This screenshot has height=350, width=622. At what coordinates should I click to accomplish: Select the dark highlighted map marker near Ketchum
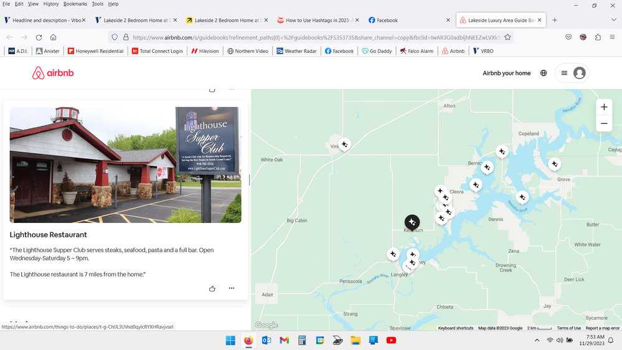click(x=412, y=222)
